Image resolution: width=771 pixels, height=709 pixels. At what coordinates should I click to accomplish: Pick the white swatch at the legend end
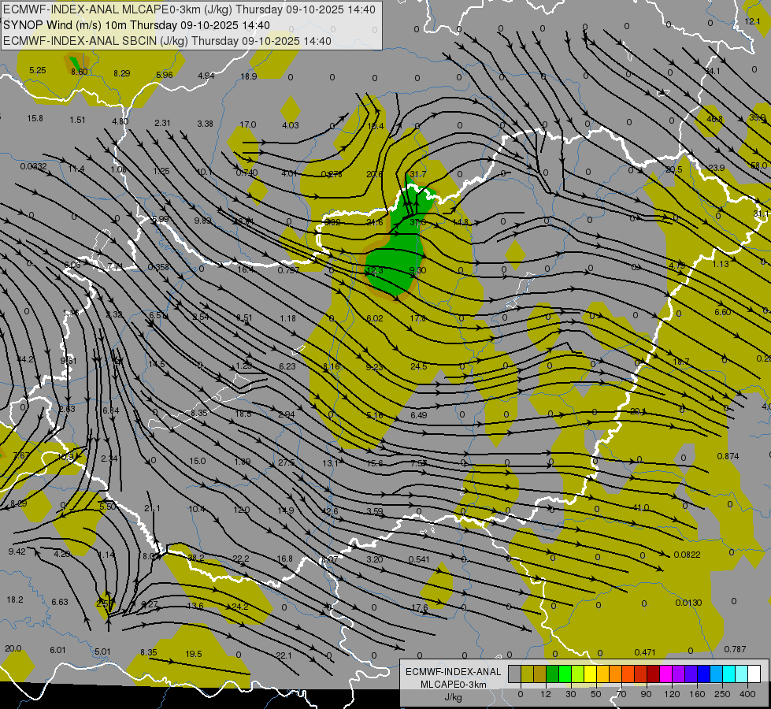point(754,674)
